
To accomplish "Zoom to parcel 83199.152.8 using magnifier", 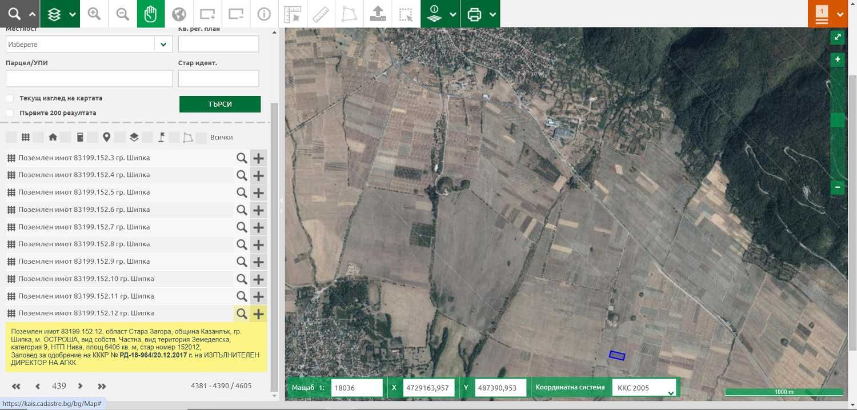I will 242,244.
